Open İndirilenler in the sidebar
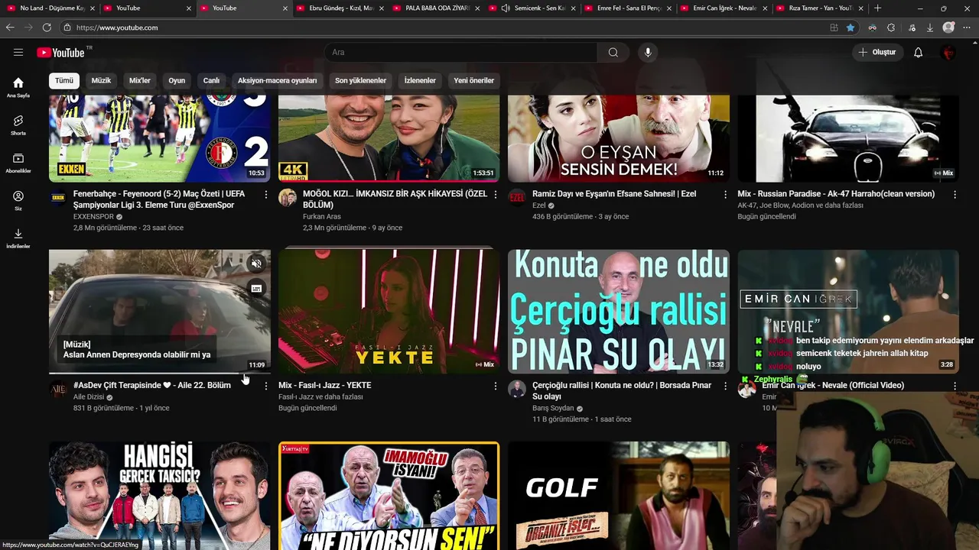This screenshot has height=550, width=979. pyautogui.click(x=18, y=238)
